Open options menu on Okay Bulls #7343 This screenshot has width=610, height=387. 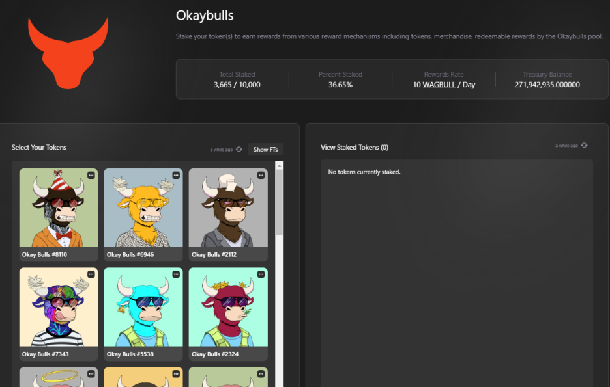click(x=91, y=274)
